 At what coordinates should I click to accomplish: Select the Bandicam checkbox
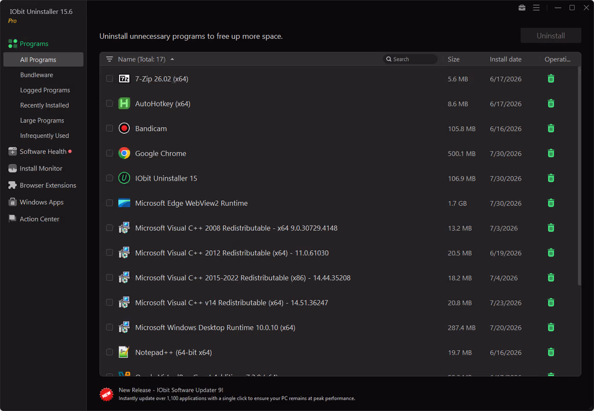coord(110,128)
